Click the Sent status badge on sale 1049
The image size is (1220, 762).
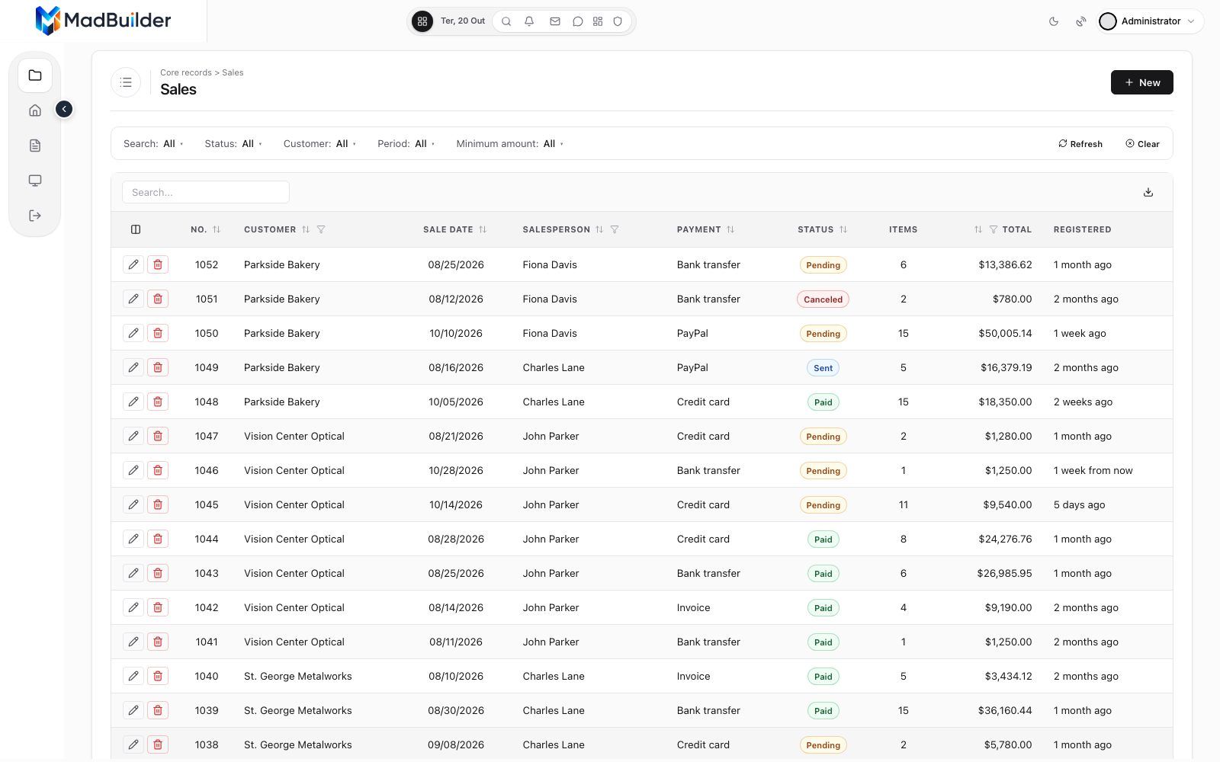pyautogui.click(x=823, y=368)
